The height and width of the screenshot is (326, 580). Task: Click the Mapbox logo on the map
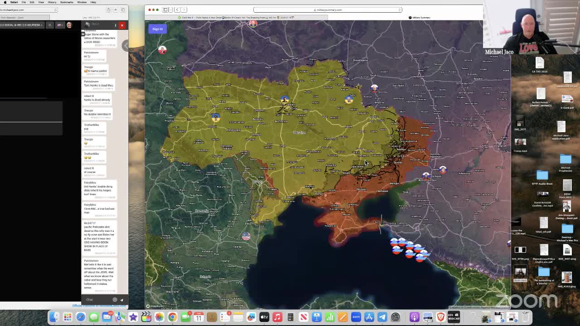point(154,306)
